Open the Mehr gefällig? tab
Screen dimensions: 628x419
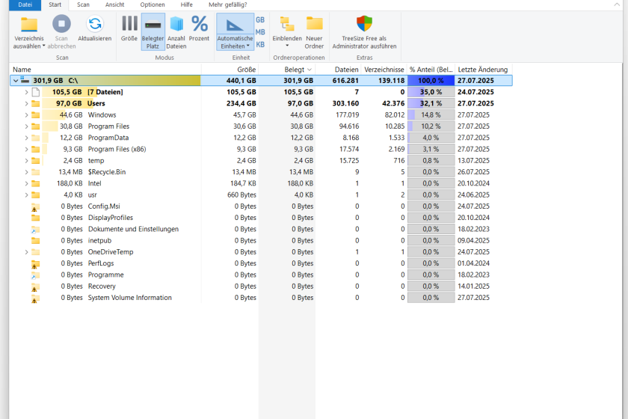pyautogui.click(x=228, y=4)
